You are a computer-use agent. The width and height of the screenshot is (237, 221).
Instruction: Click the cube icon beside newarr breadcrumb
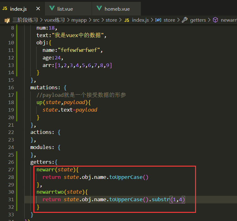coord(215,20)
